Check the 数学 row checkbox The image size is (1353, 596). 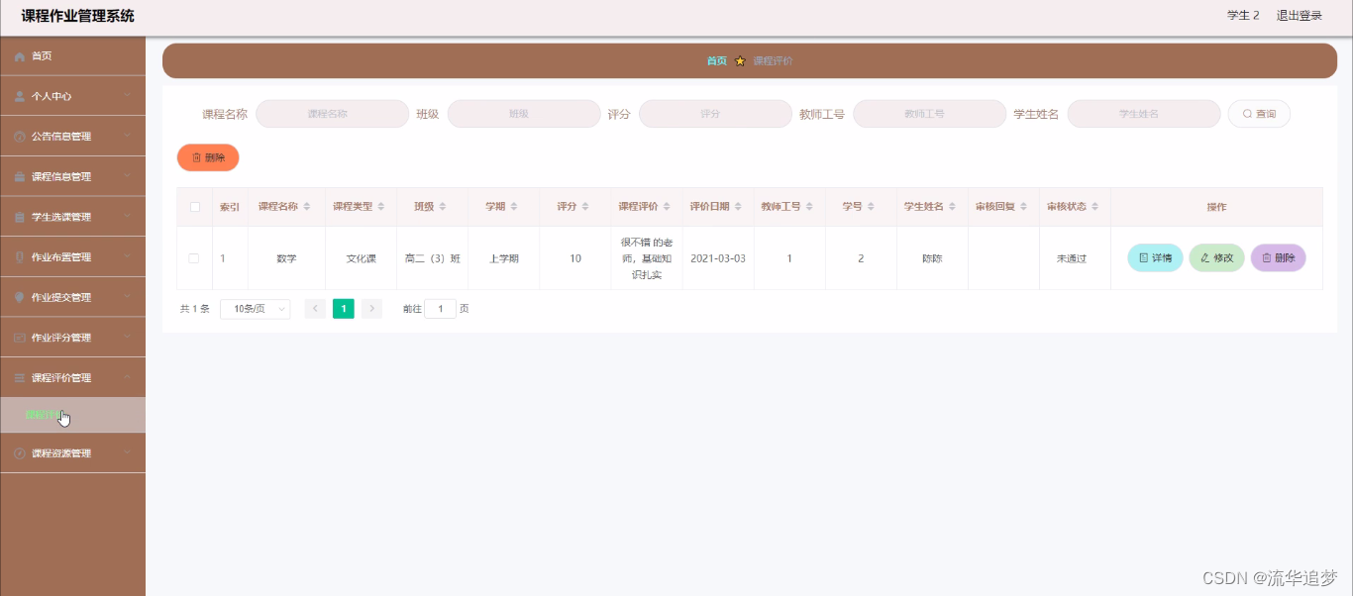[194, 258]
